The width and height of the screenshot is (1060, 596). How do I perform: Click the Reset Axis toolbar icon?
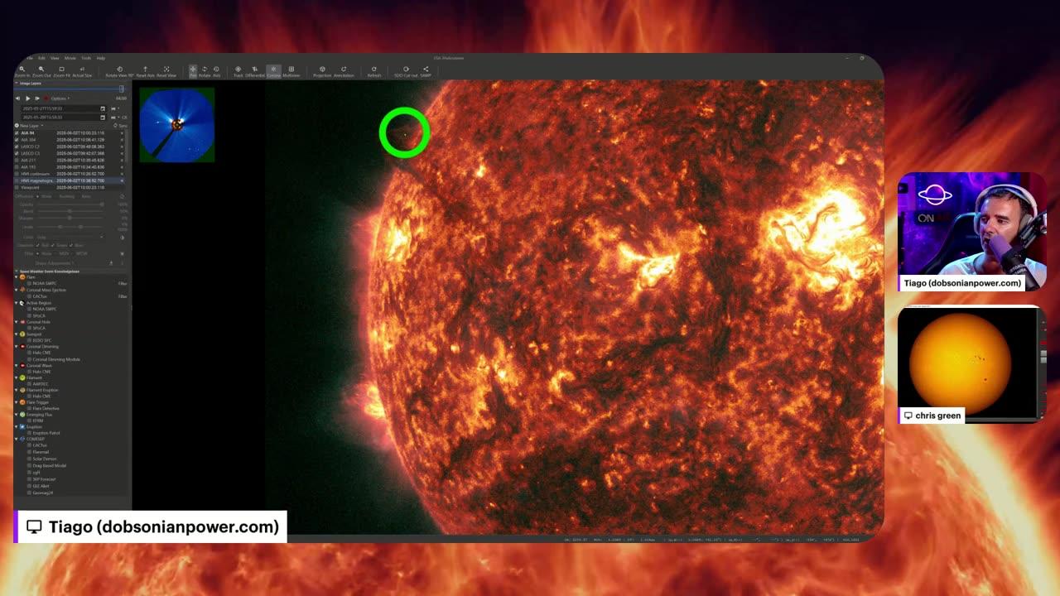(145, 71)
